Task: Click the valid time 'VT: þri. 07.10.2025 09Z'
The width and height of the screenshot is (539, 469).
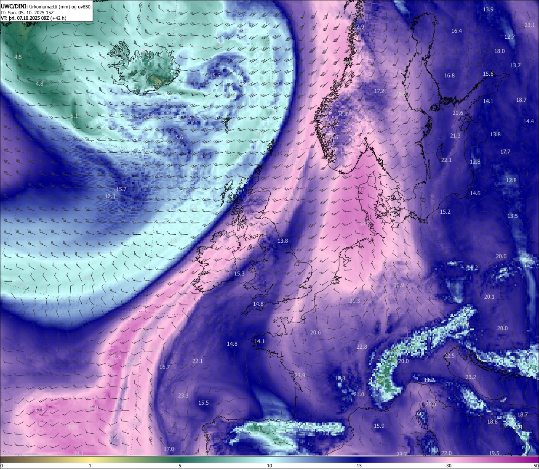Action: (x=24, y=18)
